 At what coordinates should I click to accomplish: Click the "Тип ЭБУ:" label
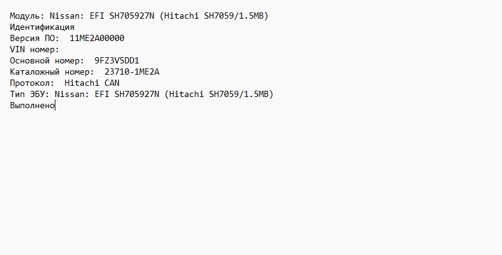click(x=30, y=94)
